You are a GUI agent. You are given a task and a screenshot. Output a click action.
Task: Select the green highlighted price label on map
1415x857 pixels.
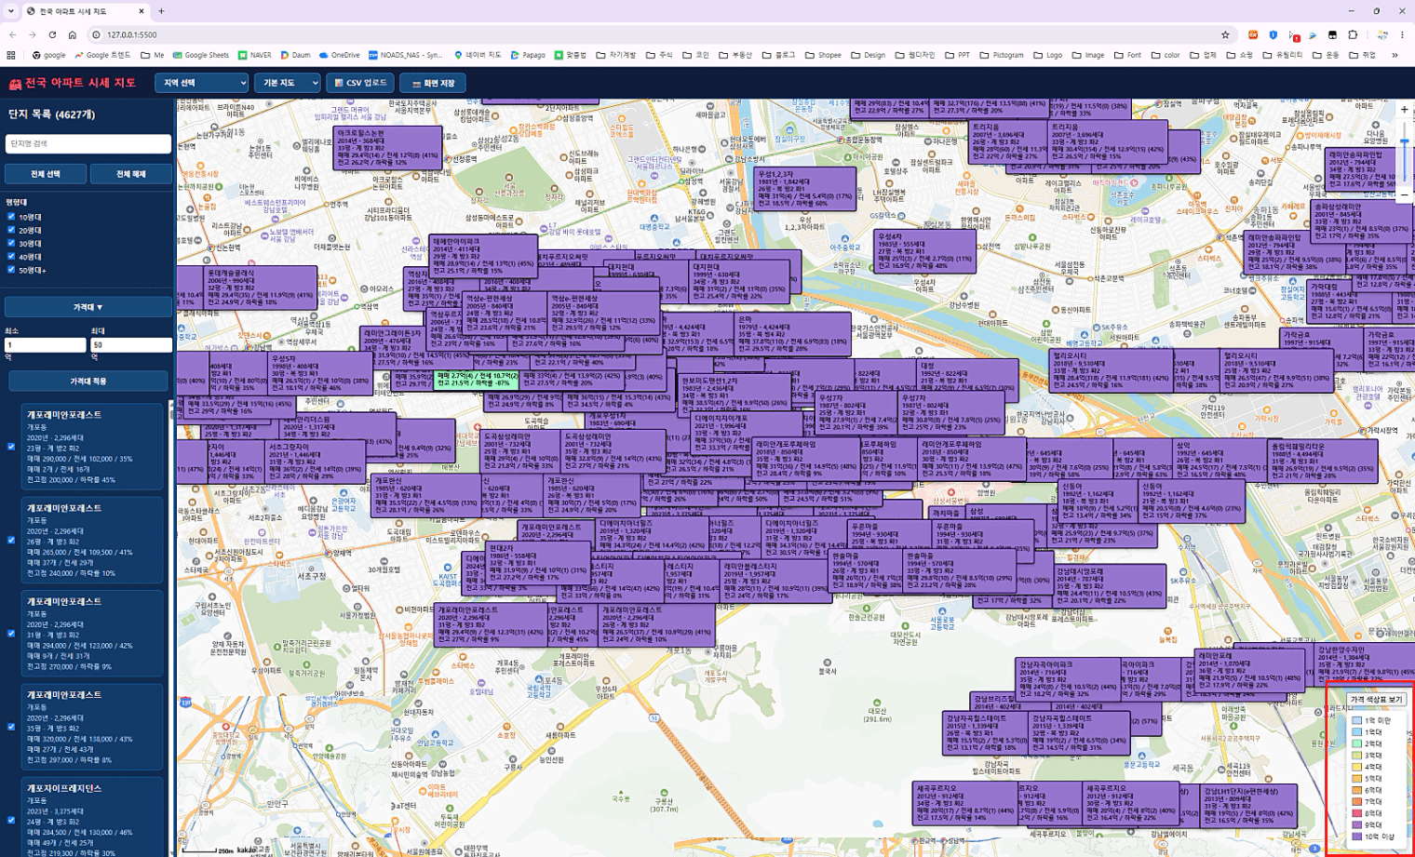tap(476, 379)
